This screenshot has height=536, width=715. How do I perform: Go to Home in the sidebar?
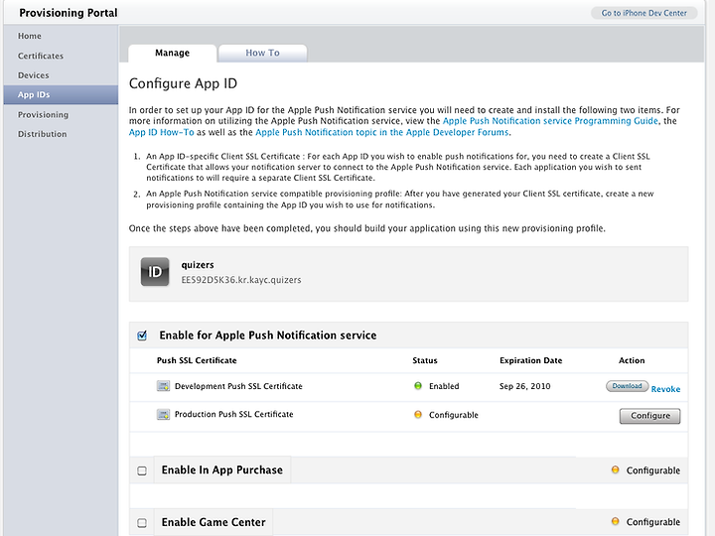(x=30, y=36)
